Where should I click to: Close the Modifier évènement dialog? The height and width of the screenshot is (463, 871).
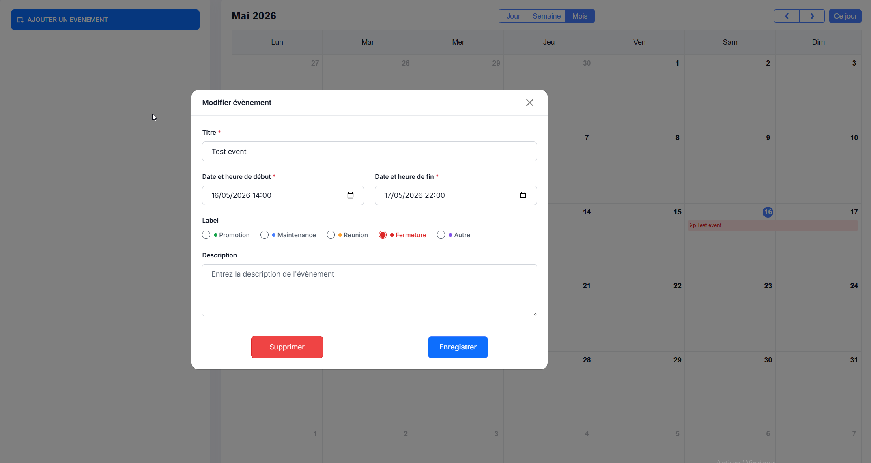tap(529, 103)
